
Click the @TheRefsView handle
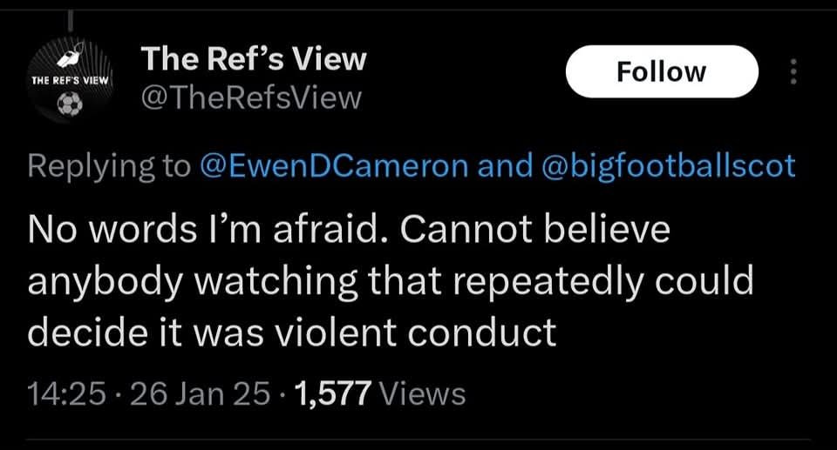point(251,97)
